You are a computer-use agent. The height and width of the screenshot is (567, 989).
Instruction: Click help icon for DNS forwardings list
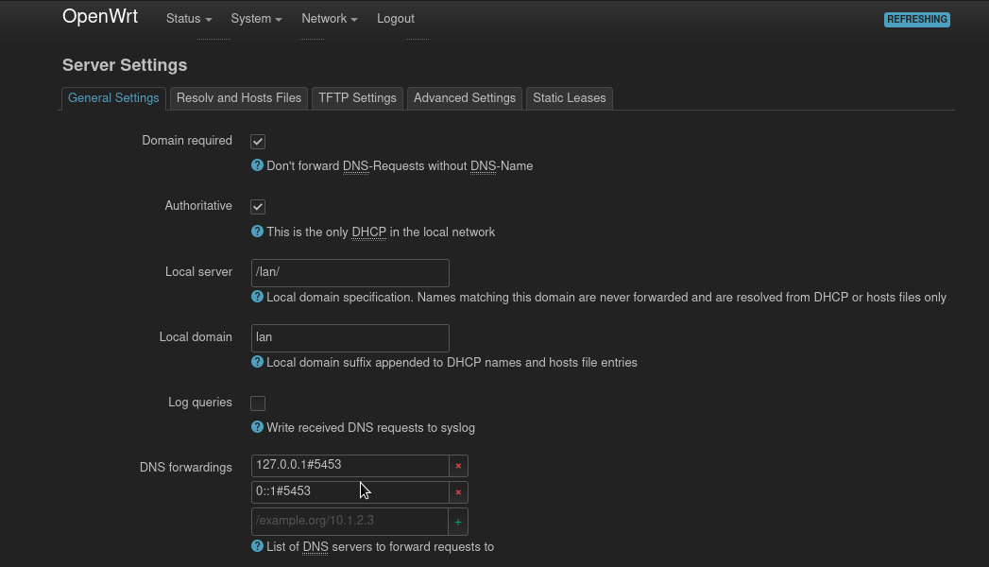(x=257, y=546)
